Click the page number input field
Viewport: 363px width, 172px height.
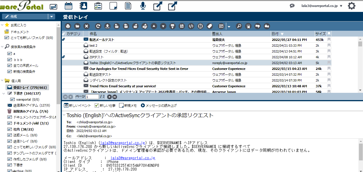(x=92, y=97)
